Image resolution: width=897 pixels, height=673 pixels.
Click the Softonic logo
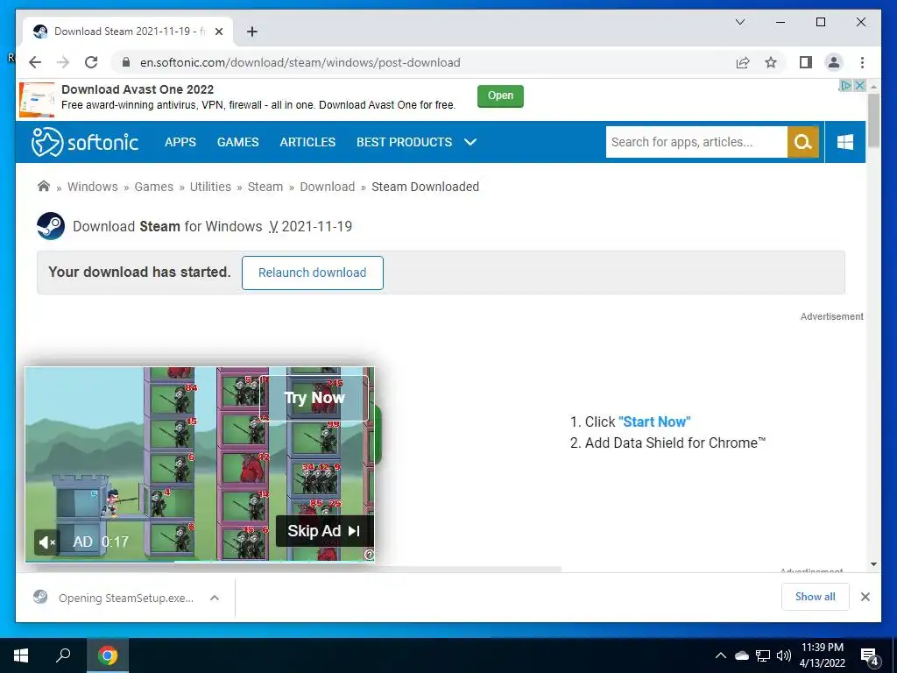pyautogui.click(x=85, y=142)
